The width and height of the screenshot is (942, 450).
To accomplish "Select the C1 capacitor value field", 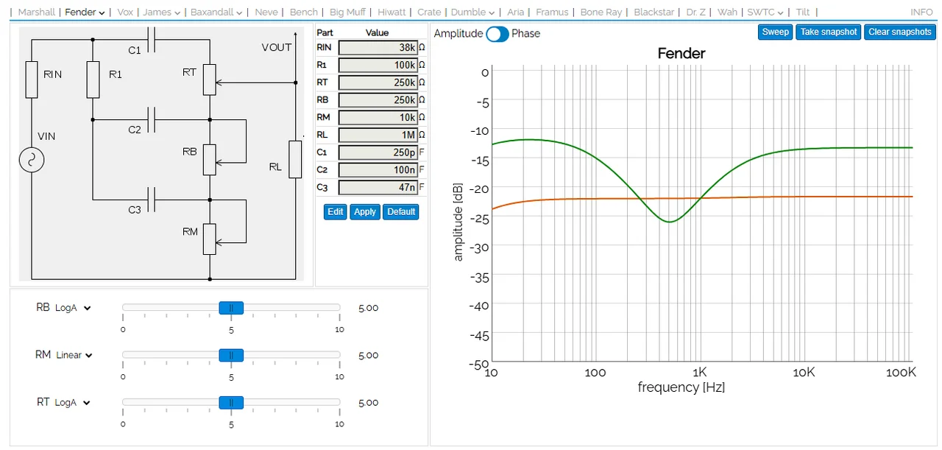I will coord(378,152).
